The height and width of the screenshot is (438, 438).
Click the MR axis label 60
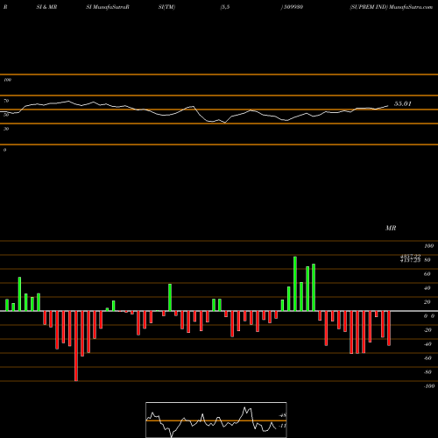pyautogui.click(x=427, y=274)
